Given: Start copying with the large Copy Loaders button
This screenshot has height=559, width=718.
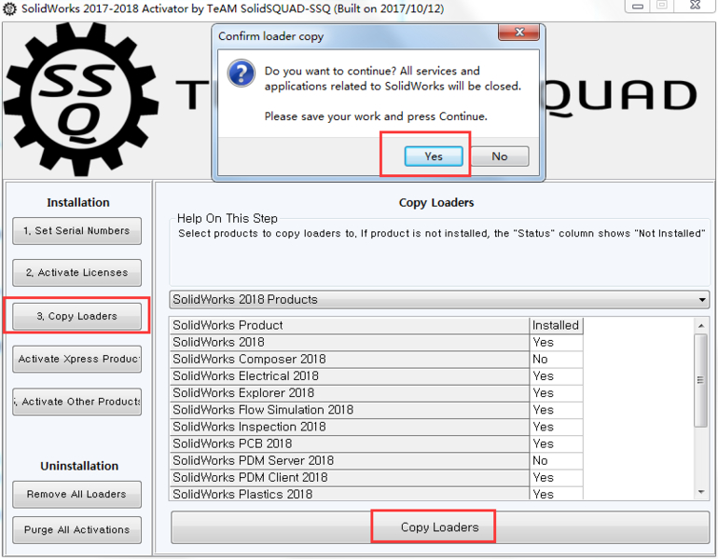Looking at the screenshot, I should (440, 527).
